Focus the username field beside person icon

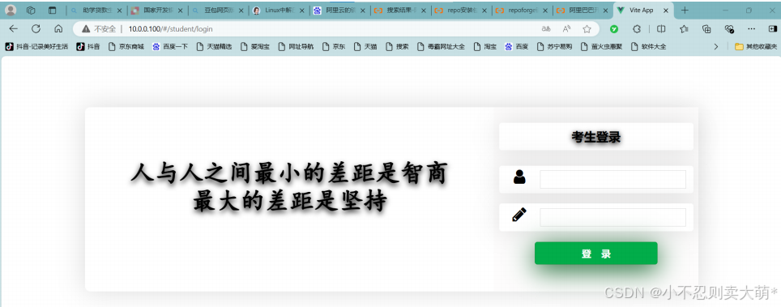click(x=612, y=179)
